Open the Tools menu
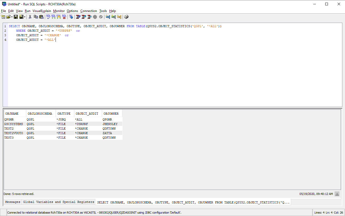The height and width of the screenshot is (216, 345). pos(103,11)
